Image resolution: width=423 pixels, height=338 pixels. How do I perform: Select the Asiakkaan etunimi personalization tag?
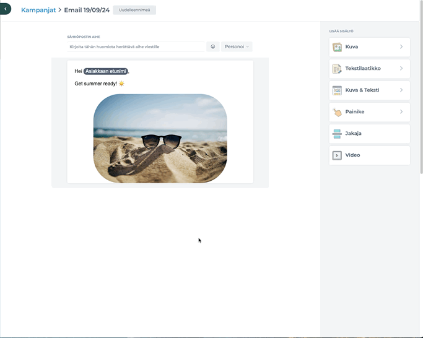[x=105, y=71]
